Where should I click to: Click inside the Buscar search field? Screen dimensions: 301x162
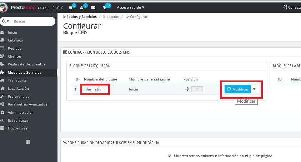click(32, 21)
